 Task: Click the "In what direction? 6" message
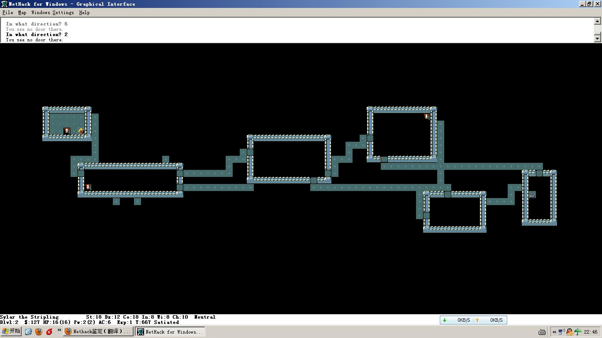37,24
